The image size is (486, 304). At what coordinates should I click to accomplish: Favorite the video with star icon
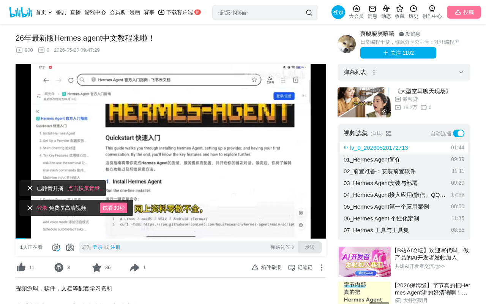coord(97,268)
